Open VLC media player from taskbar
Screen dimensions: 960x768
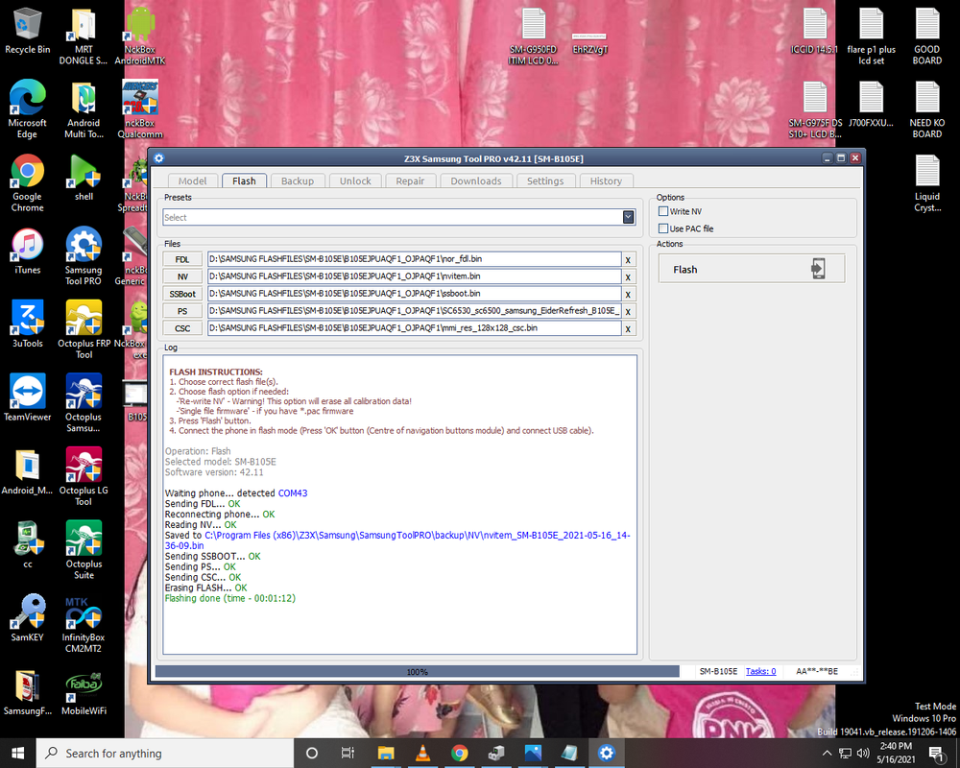[x=421, y=753]
